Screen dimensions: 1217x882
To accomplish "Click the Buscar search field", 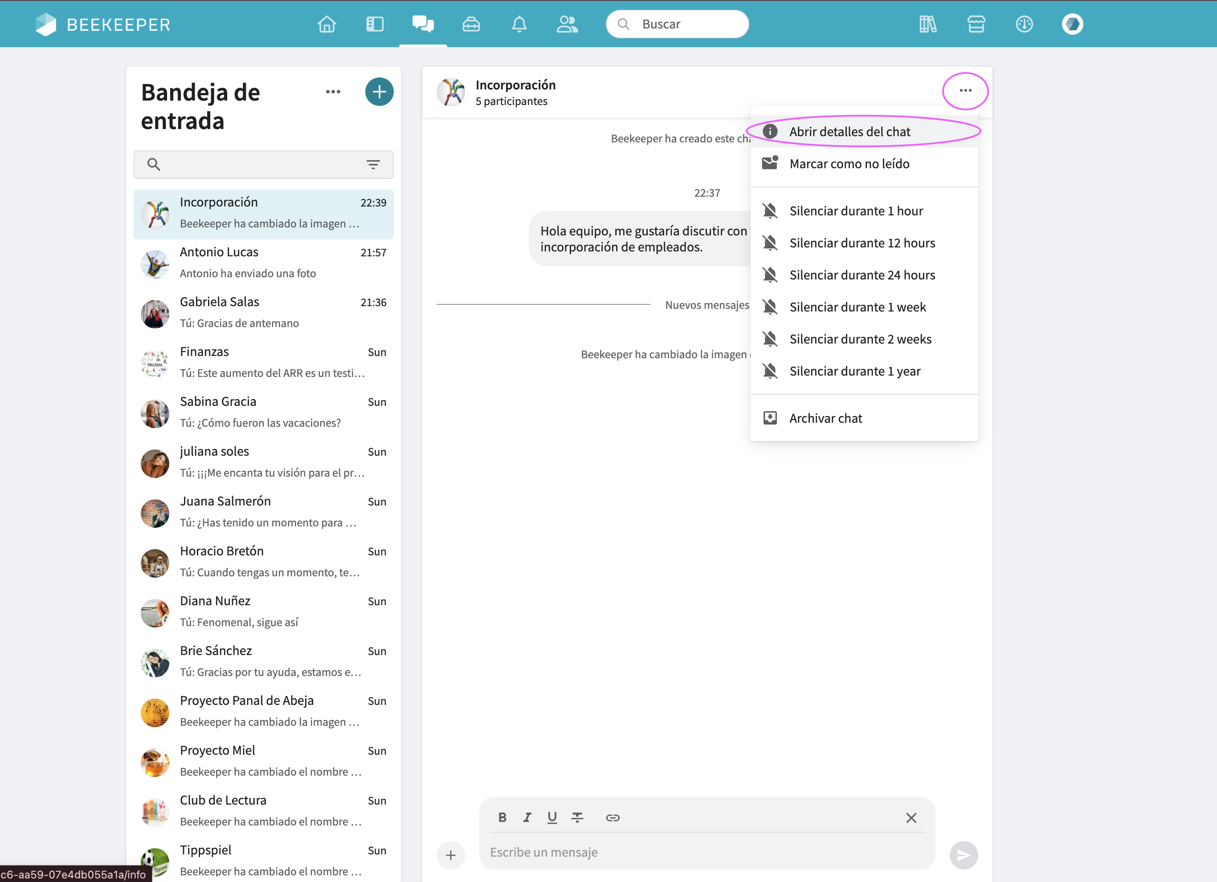I will 677,24.
